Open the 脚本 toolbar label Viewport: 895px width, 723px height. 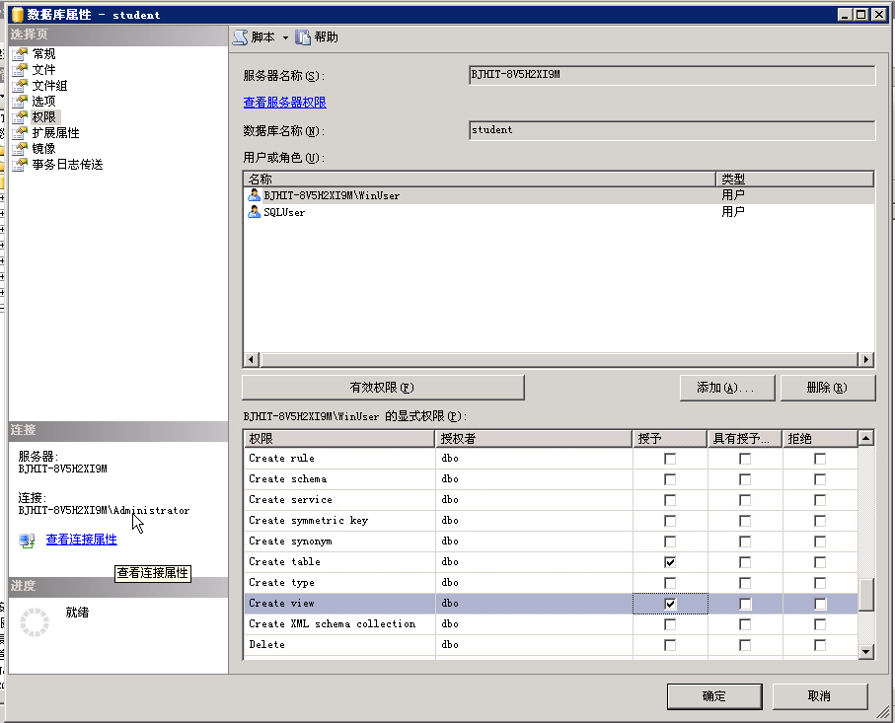tap(263, 37)
